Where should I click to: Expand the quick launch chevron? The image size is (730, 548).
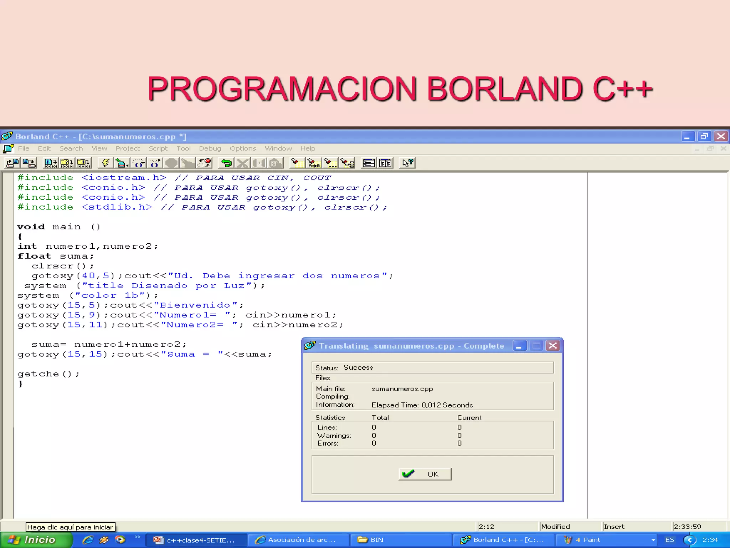point(137,537)
